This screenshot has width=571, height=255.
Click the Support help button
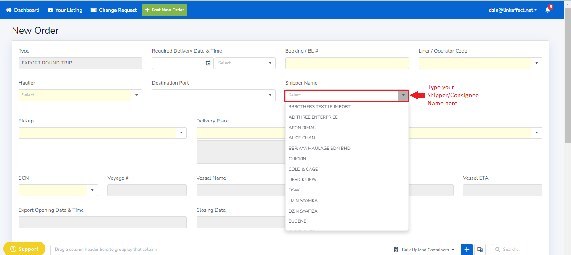click(24, 249)
